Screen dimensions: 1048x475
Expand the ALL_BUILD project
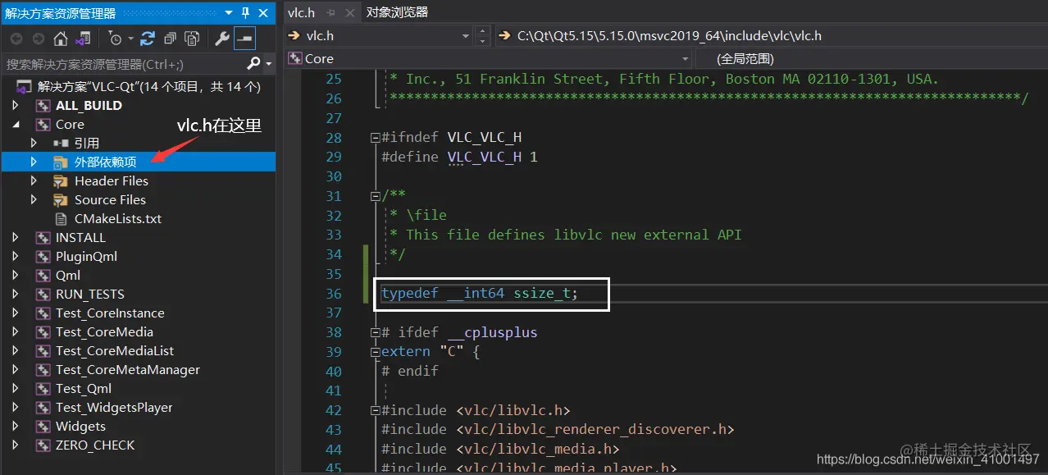15,105
